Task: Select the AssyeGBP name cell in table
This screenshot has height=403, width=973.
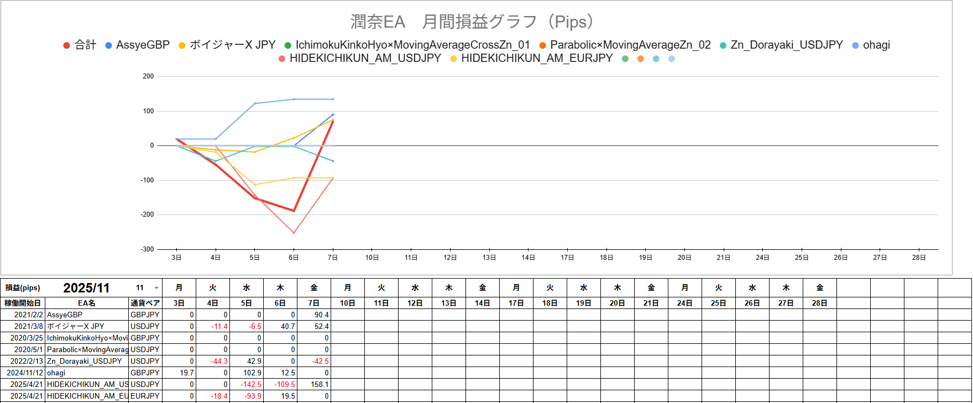Action: pyautogui.click(x=86, y=315)
